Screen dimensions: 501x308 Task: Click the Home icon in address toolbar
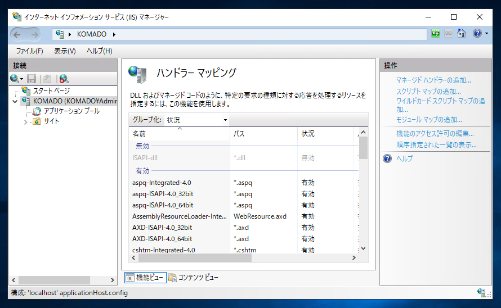coord(462,33)
